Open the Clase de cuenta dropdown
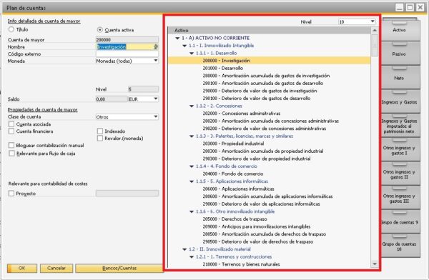 155,116
